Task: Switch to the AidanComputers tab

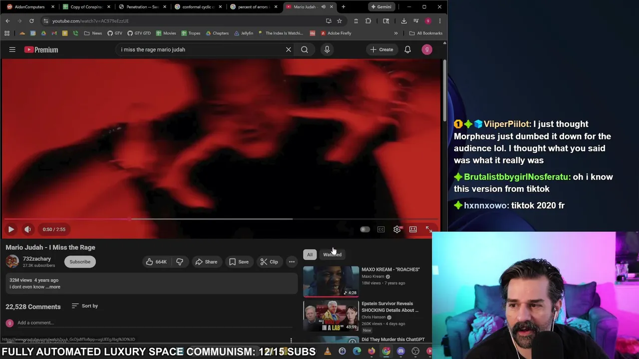Action: [29, 7]
